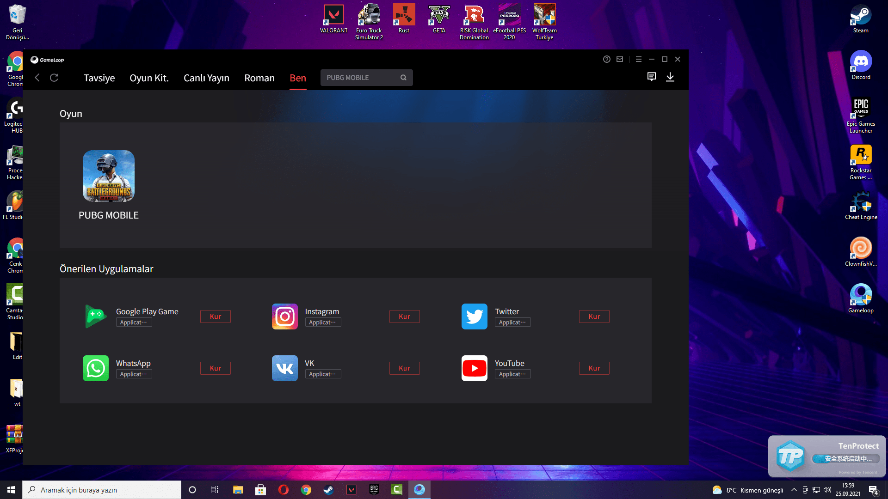Select the Steam desktop shortcut

pyautogui.click(x=861, y=19)
